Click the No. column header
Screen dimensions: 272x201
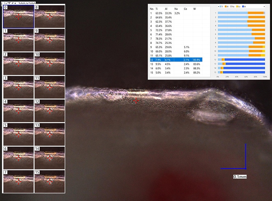click(152, 9)
